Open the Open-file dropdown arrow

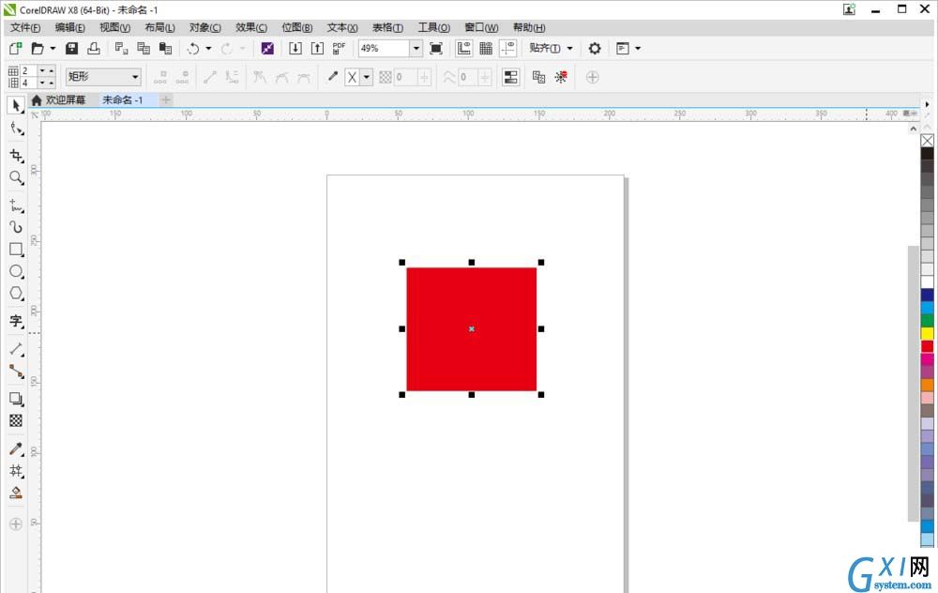pyautogui.click(x=53, y=49)
